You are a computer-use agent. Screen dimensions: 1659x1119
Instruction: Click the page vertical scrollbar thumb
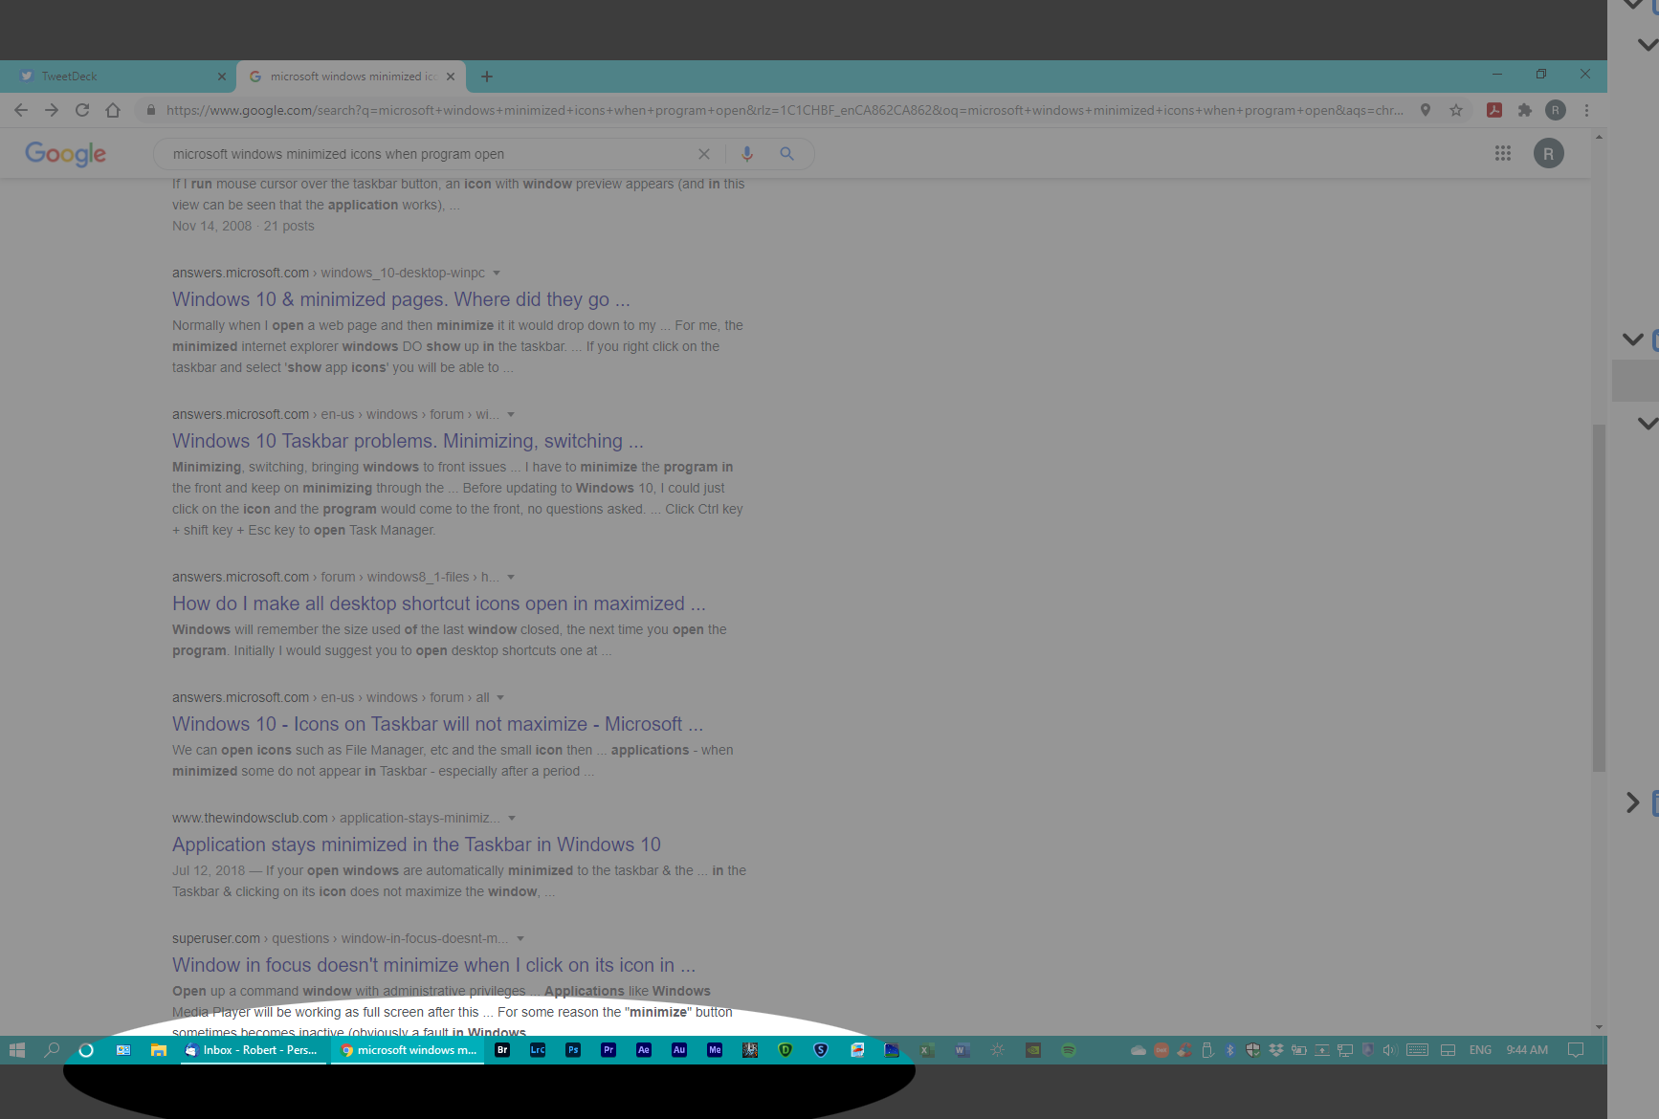tap(1599, 598)
